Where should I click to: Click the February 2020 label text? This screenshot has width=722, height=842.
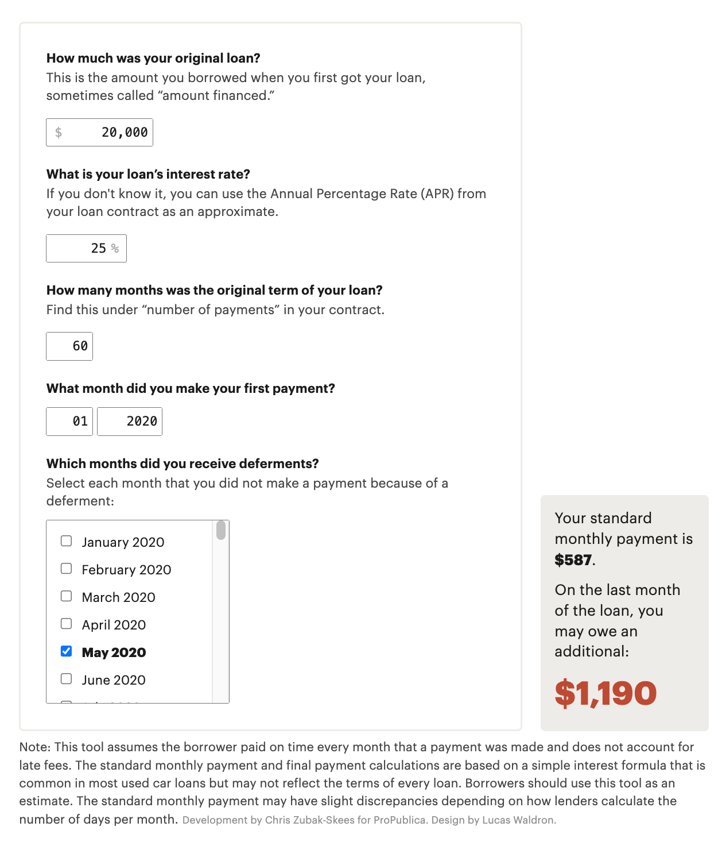pos(126,570)
